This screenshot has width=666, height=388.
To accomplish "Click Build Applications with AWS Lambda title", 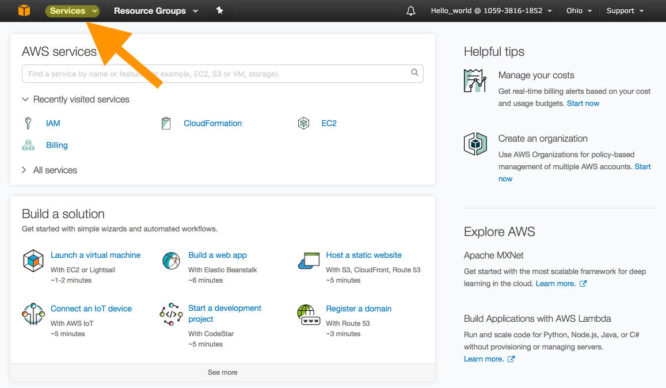I will click(537, 319).
